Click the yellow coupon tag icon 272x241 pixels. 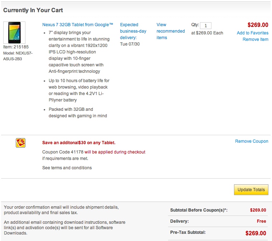click(21, 143)
